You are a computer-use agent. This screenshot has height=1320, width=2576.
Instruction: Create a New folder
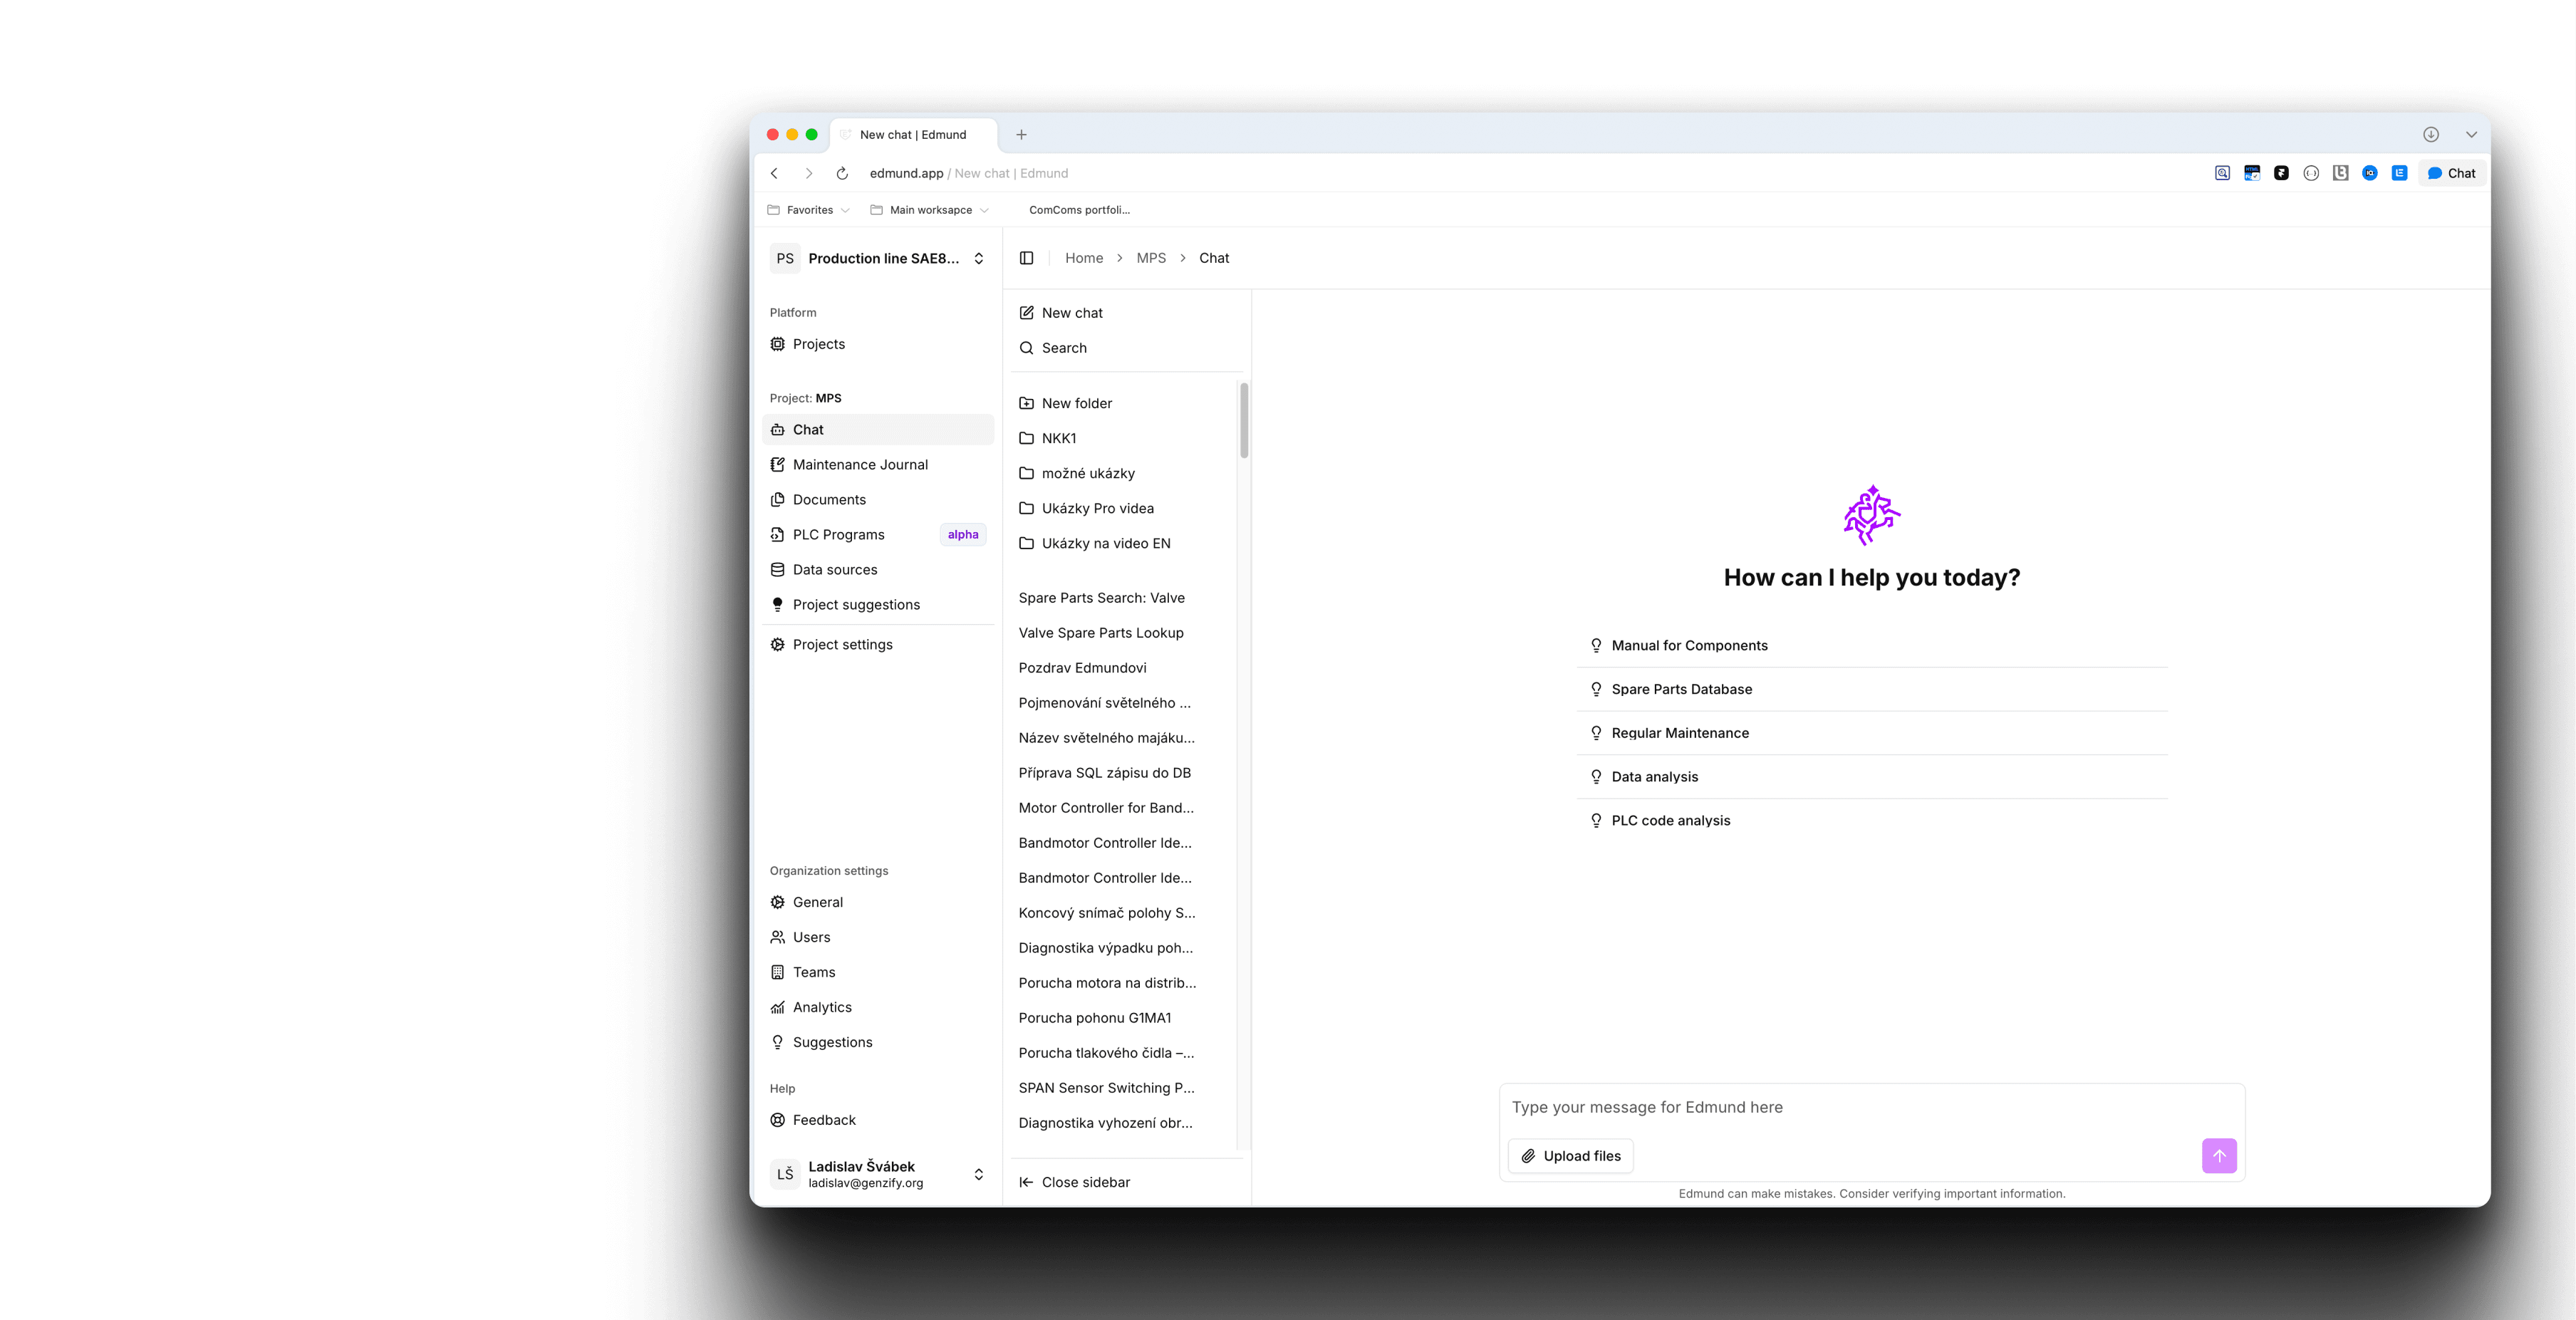(x=1076, y=403)
